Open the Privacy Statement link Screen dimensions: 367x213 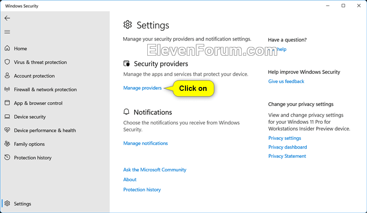click(x=287, y=156)
